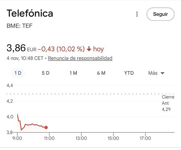Click the 13:00 time axis label
181x150 pixels.
point(81,138)
